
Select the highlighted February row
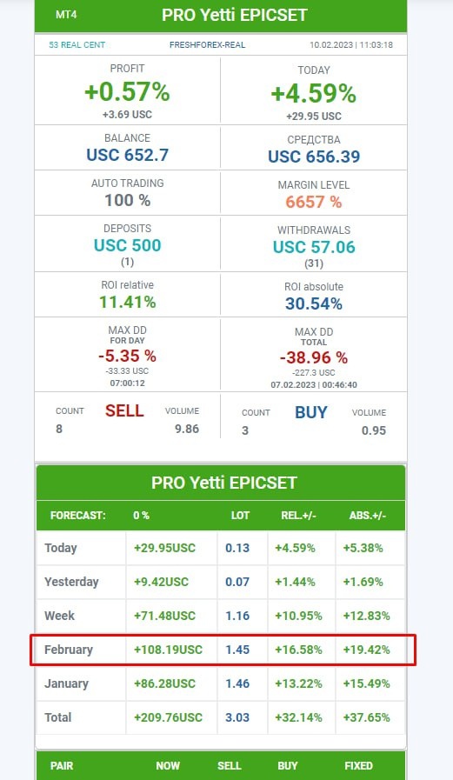coord(221,650)
